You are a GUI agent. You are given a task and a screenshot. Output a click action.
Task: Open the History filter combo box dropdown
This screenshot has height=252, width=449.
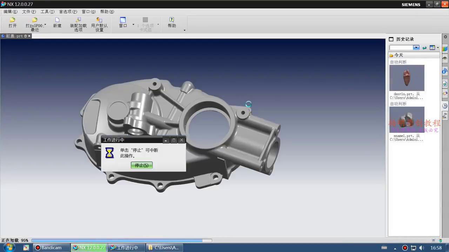click(x=416, y=48)
